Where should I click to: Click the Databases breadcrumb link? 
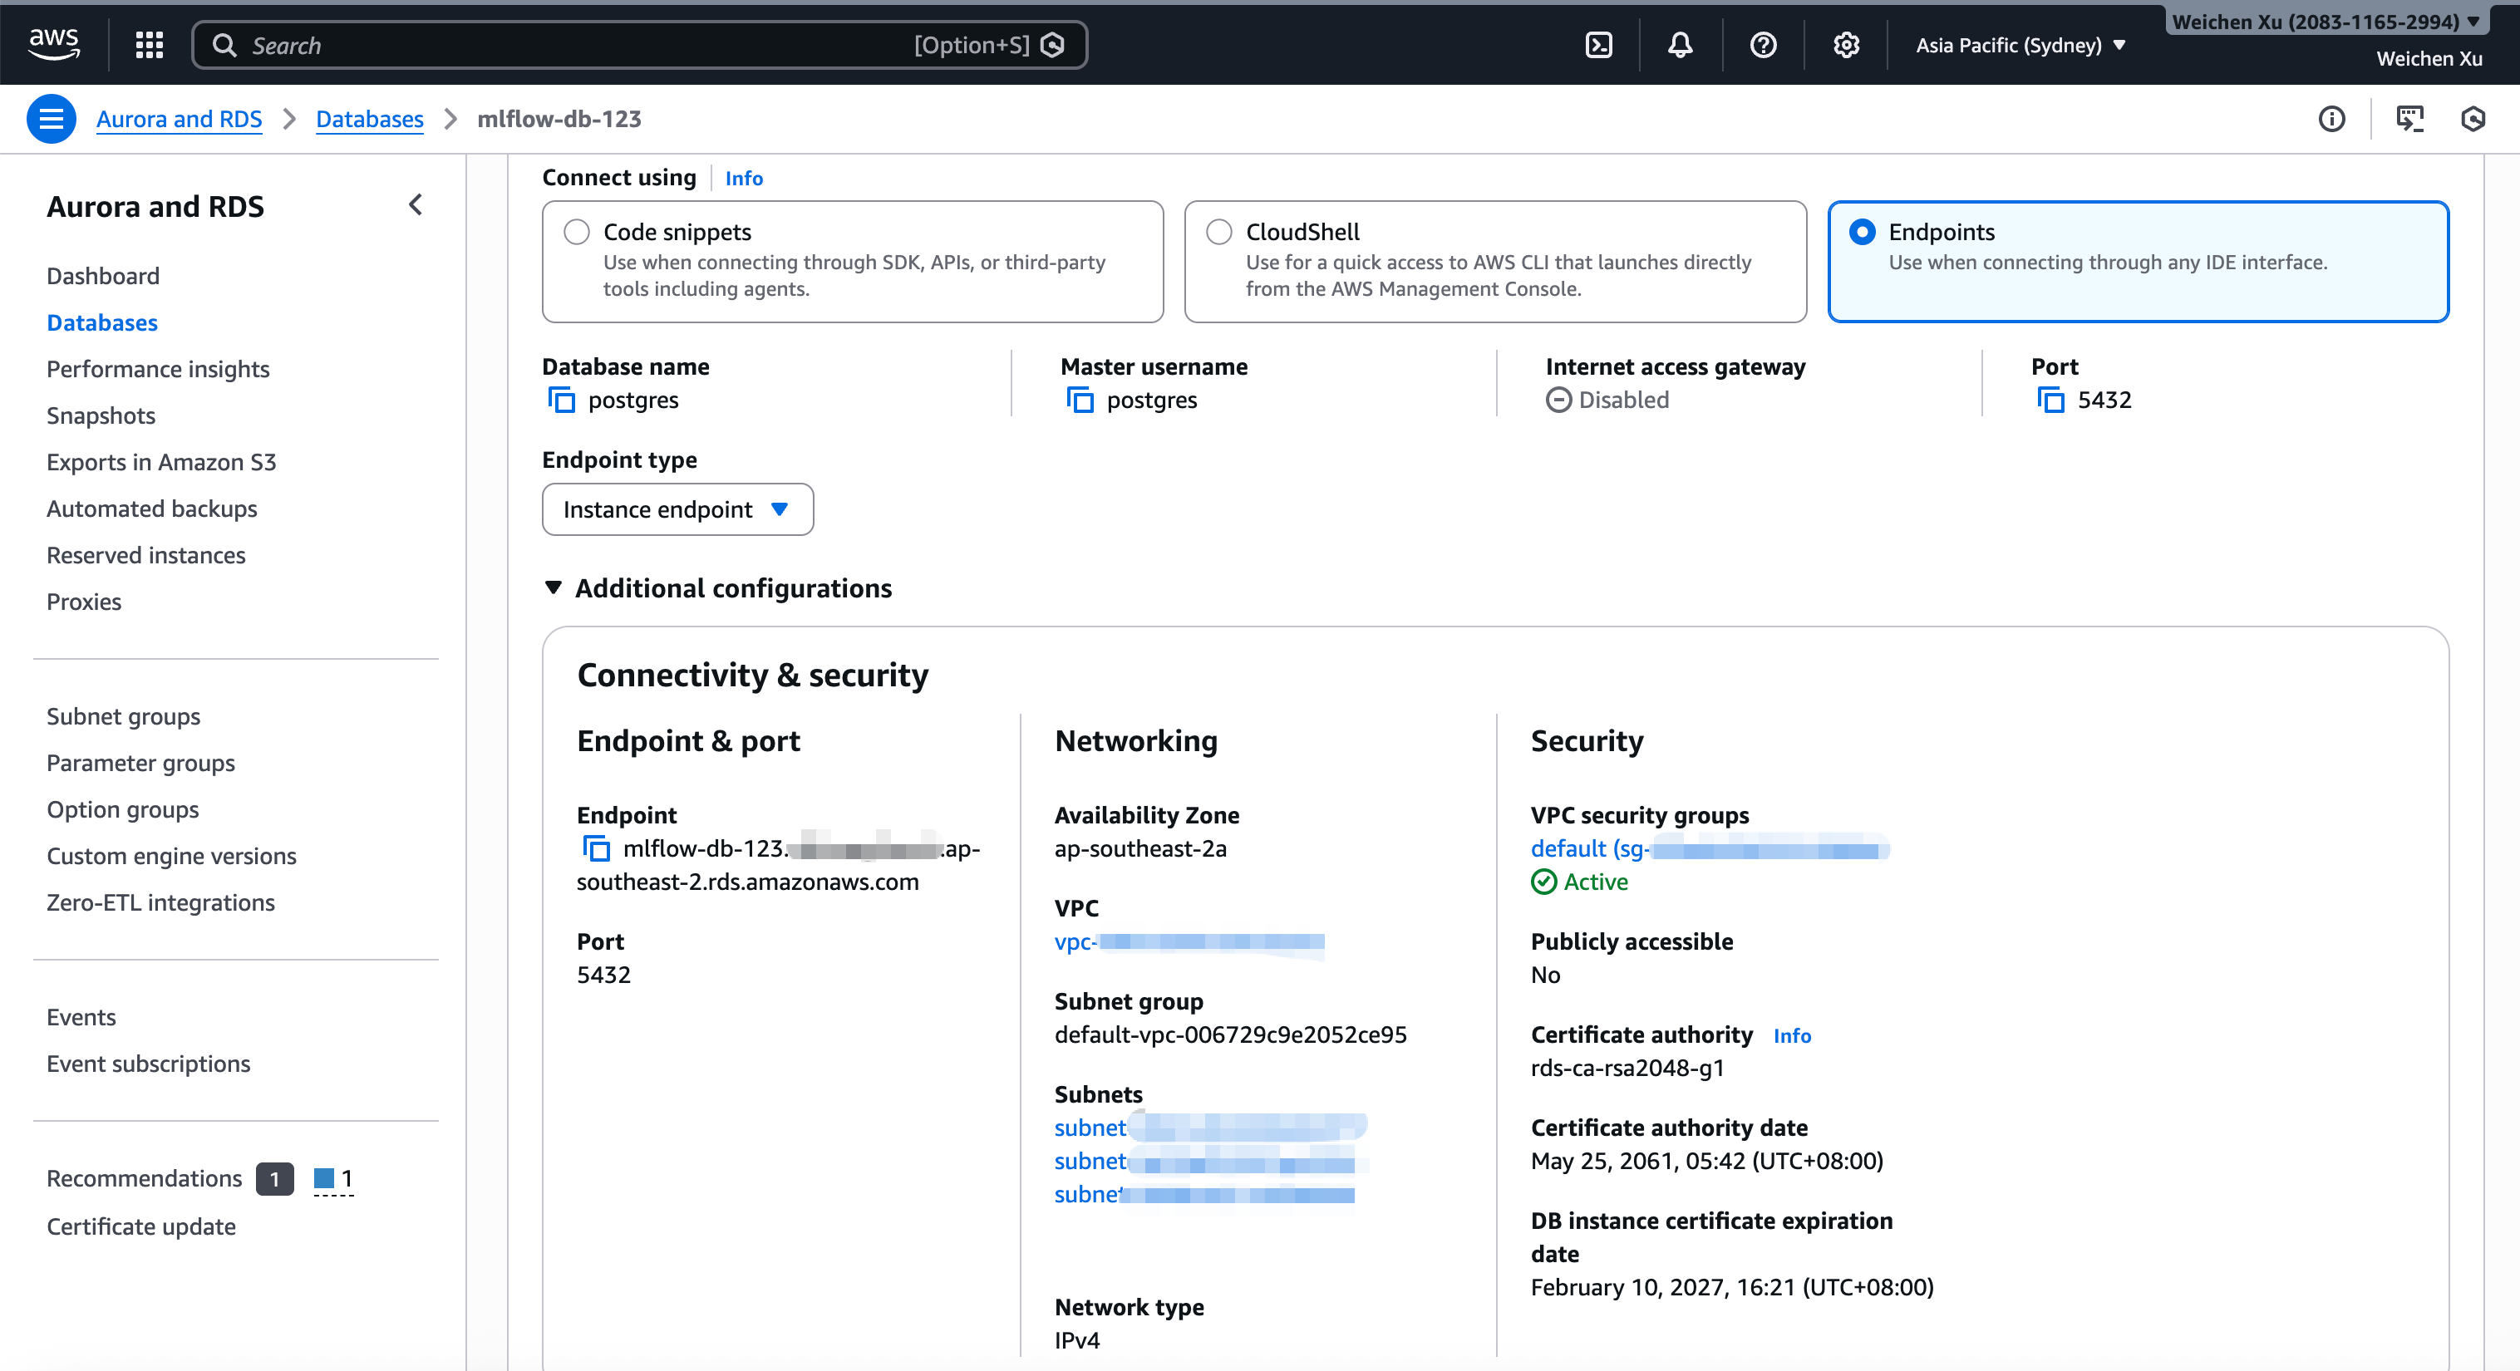point(369,118)
